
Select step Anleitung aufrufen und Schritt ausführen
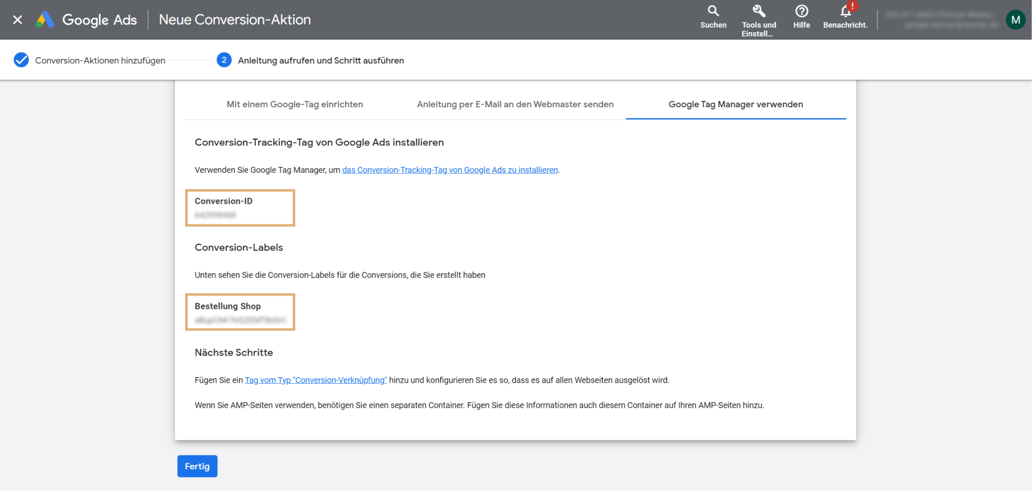click(x=321, y=61)
